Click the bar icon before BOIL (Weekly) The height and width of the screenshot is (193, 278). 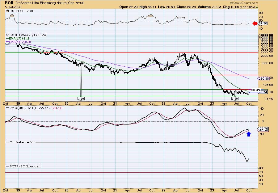tap(7, 35)
